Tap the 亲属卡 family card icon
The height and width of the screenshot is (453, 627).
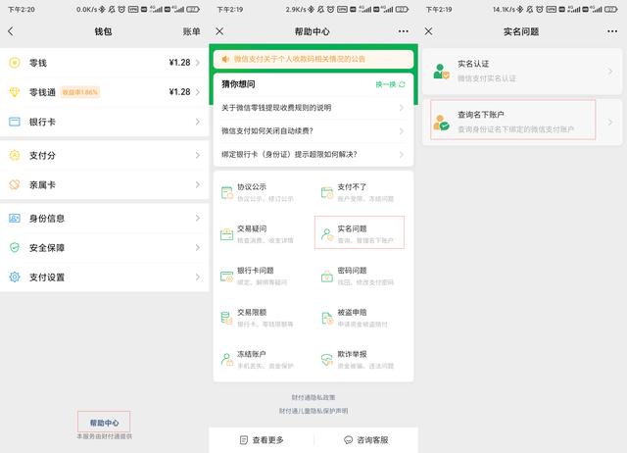15,184
